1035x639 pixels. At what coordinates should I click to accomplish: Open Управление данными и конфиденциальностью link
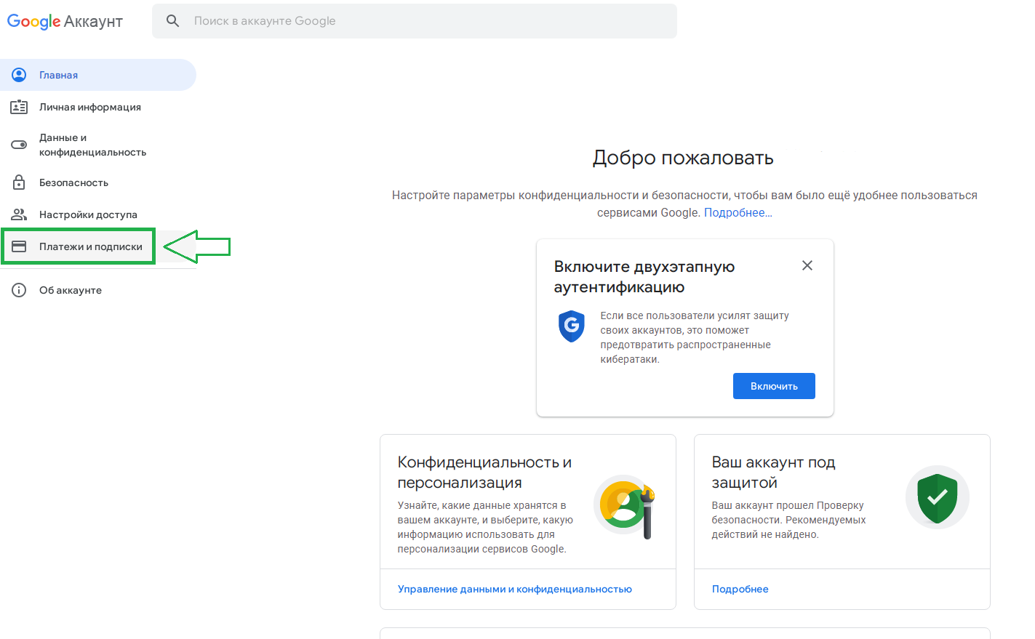coord(515,589)
